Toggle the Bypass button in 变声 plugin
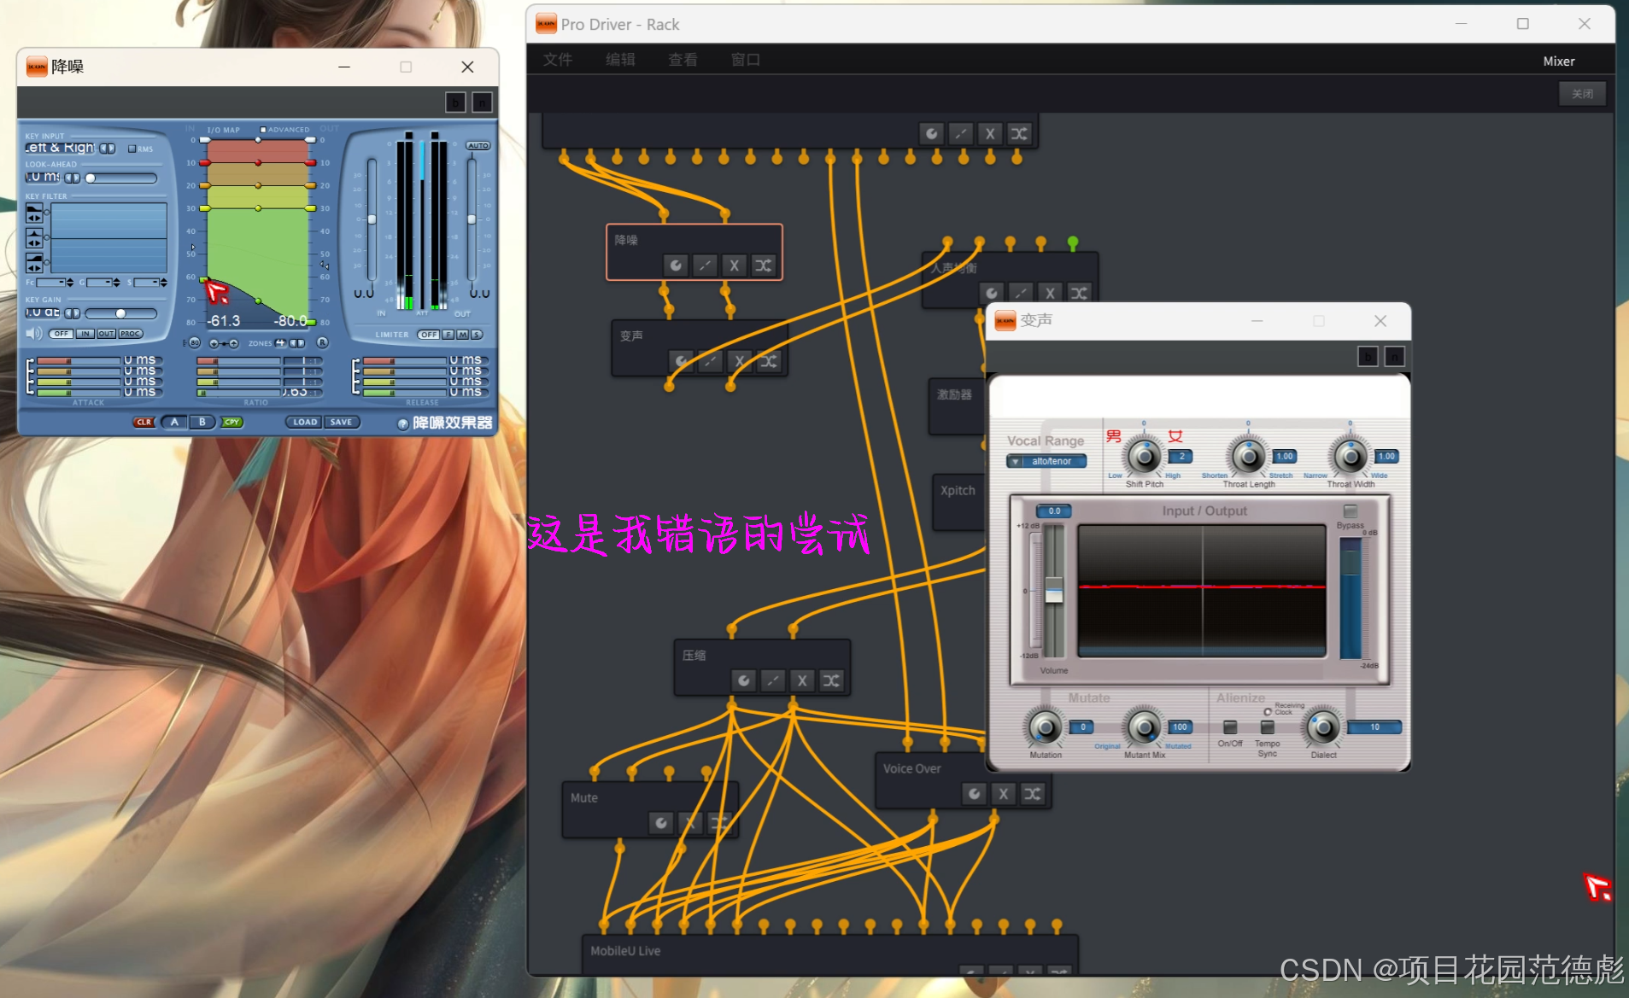This screenshot has height=998, width=1629. [1351, 511]
